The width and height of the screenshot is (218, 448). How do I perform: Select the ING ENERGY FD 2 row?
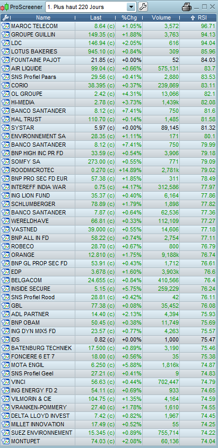coord(109,390)
